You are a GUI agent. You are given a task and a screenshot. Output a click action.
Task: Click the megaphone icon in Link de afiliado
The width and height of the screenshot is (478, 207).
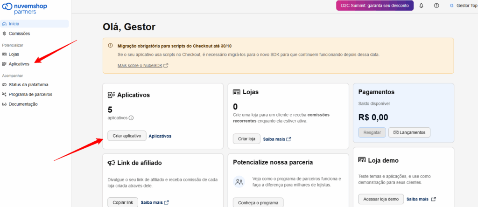click(111, 163)
